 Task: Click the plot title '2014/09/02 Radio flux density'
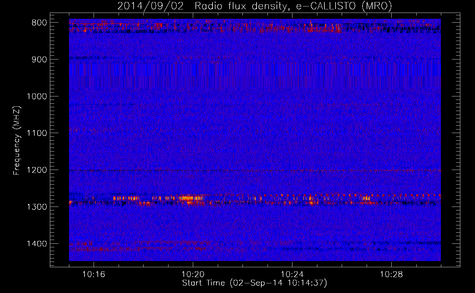255,6
